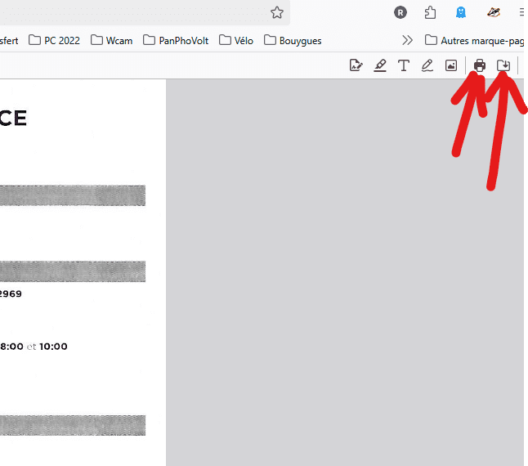Print the PDF document
Screen dimensions: 528x466
point(480,65)
